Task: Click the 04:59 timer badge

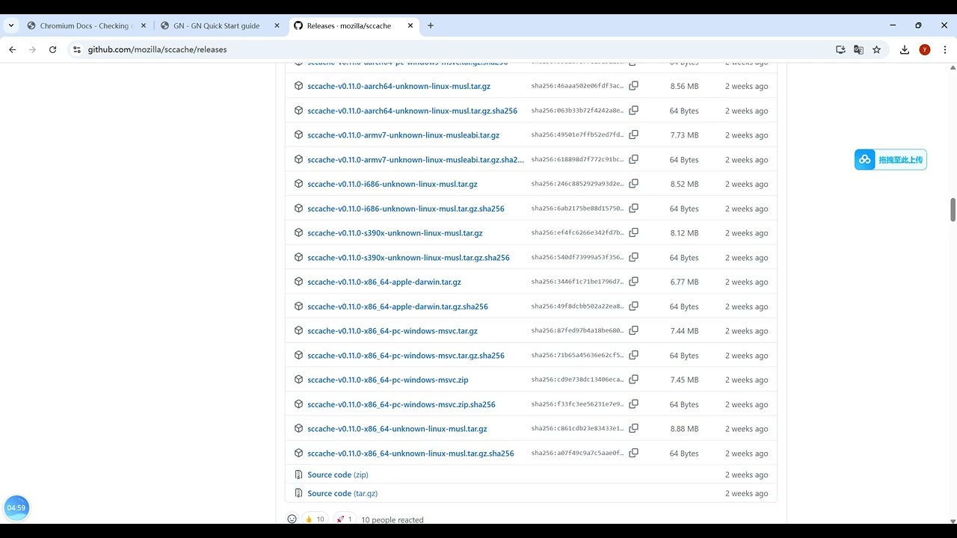Action: pos(16,507)
